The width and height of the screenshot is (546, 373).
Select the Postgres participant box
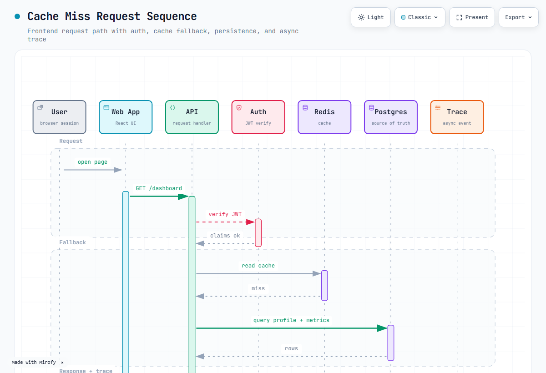(x=391, y=117)
